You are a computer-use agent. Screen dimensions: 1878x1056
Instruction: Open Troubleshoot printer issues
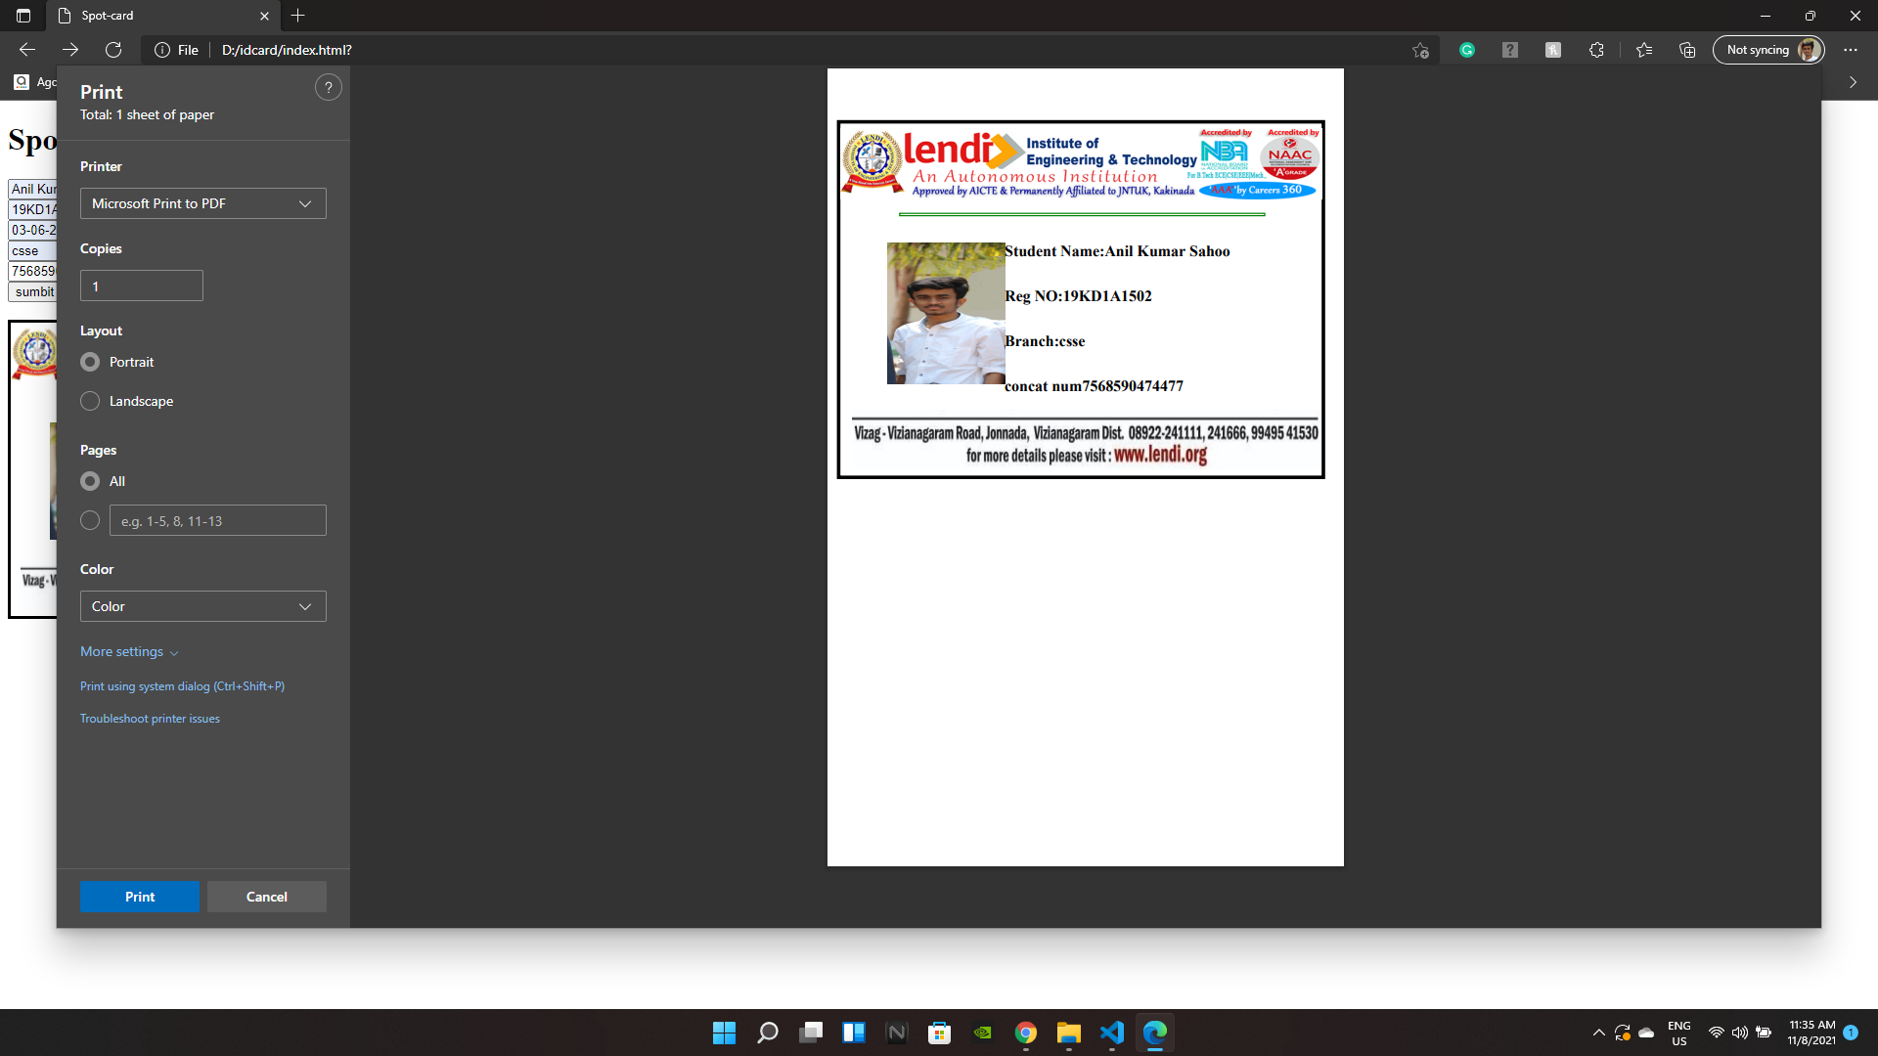[150, 718]
